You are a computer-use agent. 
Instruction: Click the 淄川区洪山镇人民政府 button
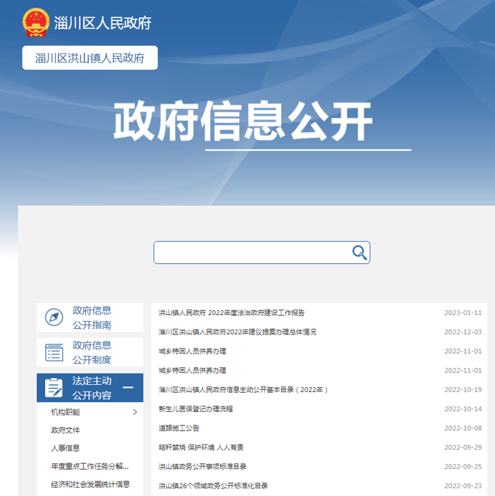point(90,58)
